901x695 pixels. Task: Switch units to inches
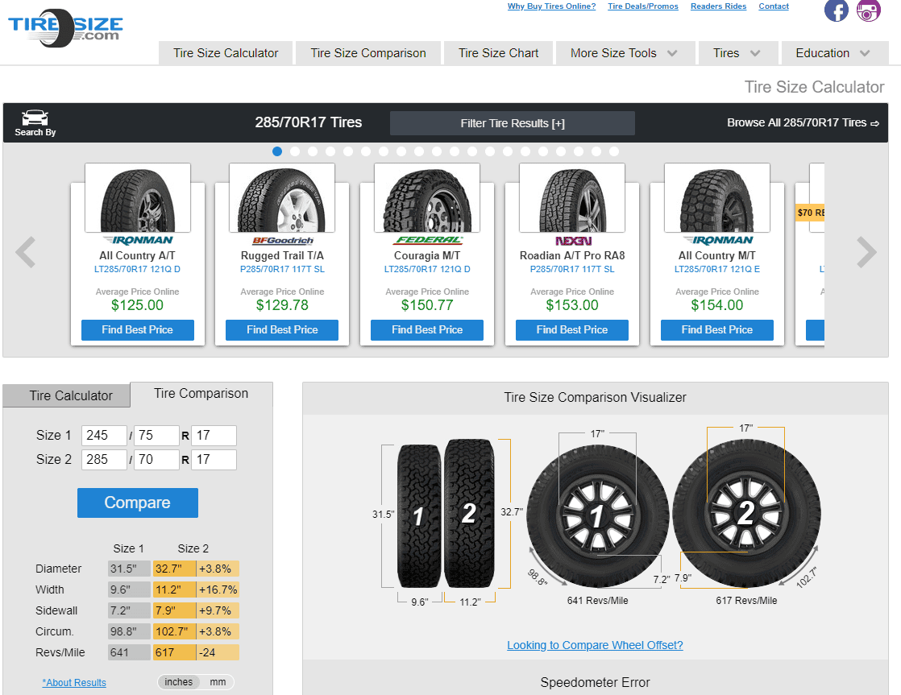(179, 682)
